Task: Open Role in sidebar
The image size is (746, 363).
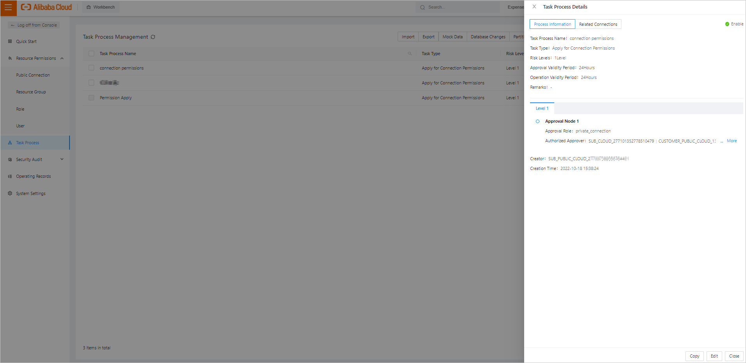Action: [20, 109]
